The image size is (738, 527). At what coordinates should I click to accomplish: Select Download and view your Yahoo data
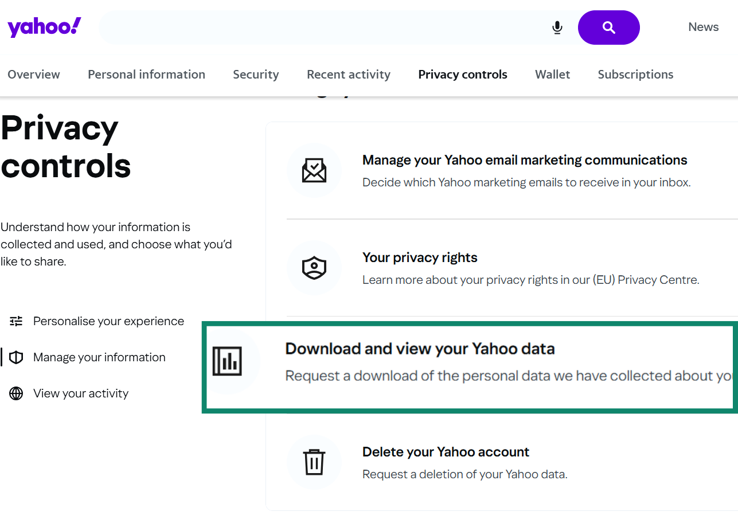point(458,349)
